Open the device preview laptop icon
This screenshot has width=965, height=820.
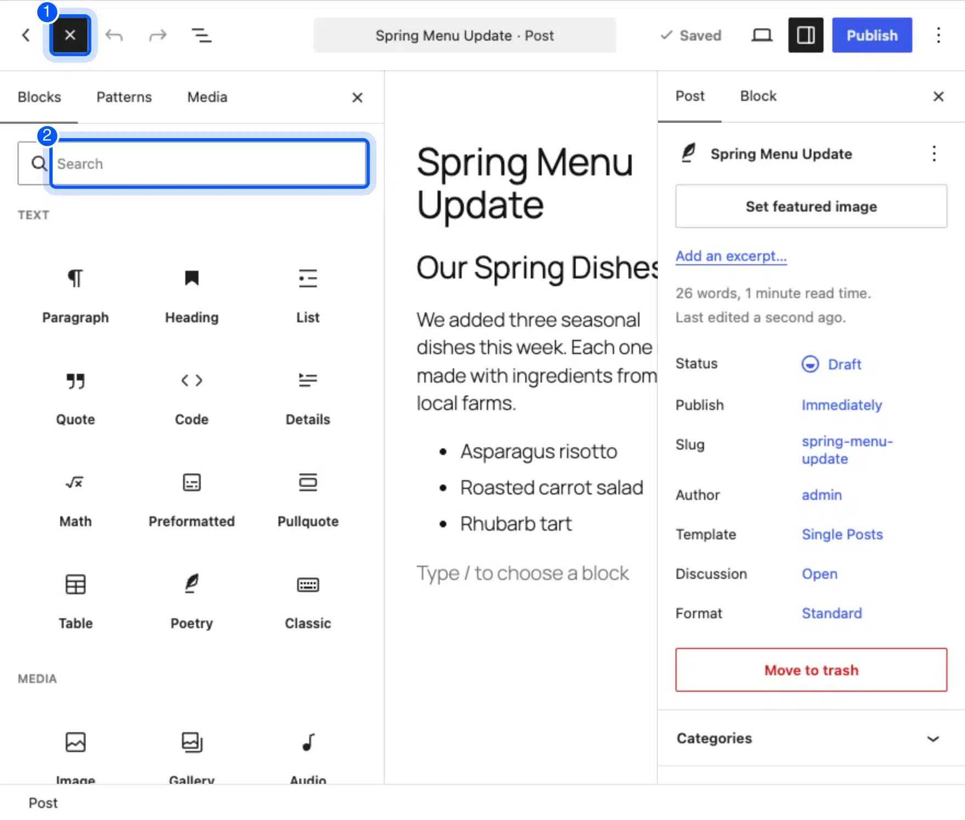[x=762, y=36]
